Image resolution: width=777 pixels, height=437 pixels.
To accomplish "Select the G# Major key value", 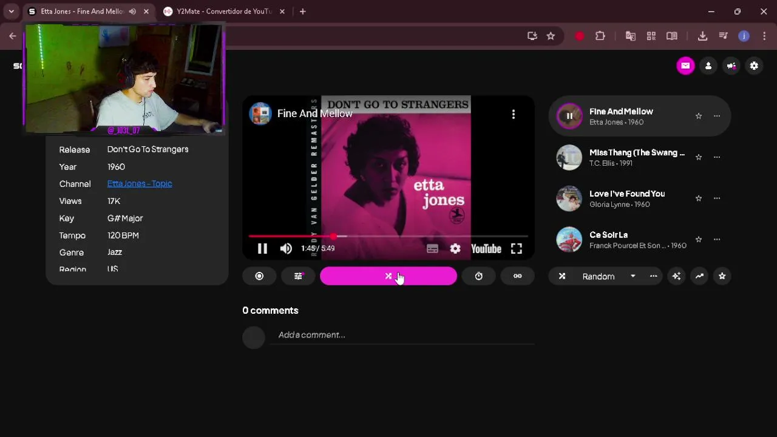I will click(x=125, y=218).
